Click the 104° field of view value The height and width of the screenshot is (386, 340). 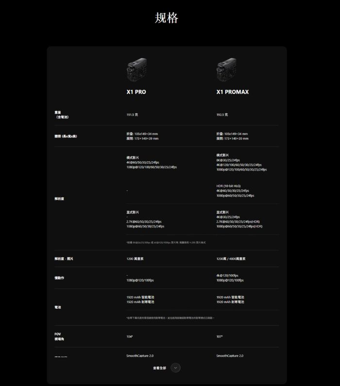(x=129, y=336)
